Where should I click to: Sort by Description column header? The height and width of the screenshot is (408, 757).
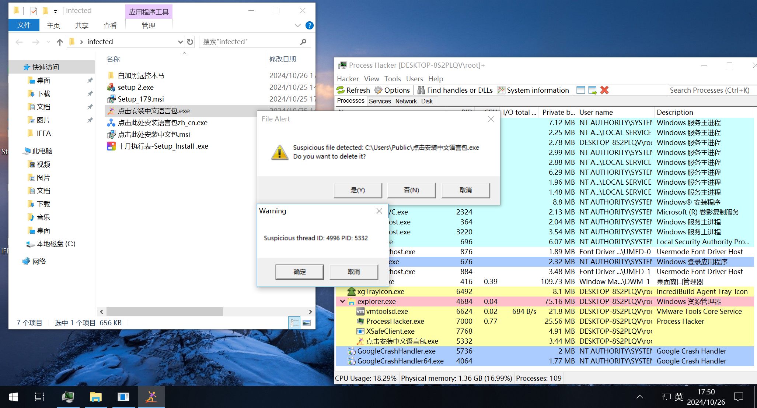[704, 112]
